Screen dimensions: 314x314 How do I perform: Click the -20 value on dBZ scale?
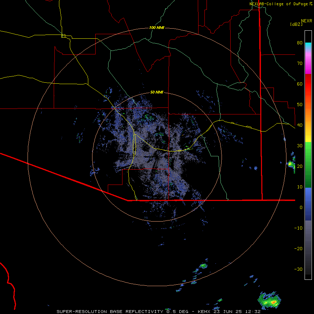(298, 249)
